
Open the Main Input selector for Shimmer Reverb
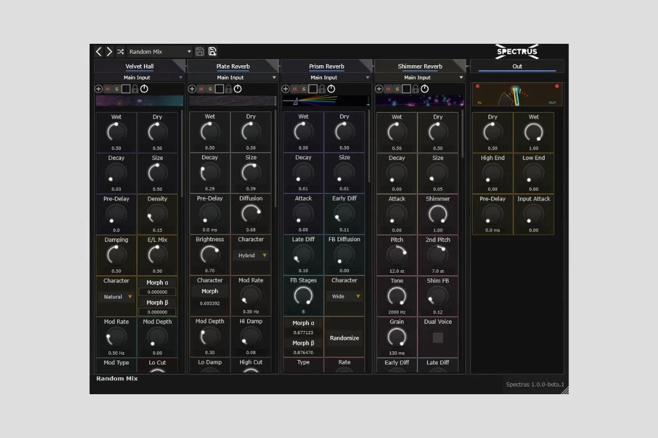pos(420,78)
